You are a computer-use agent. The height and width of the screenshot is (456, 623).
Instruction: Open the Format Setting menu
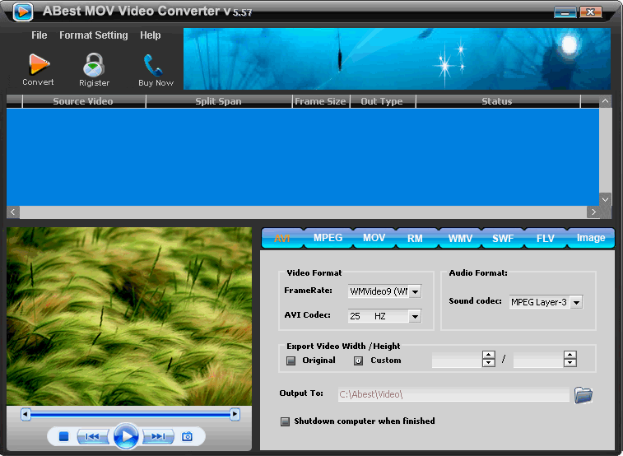pos(94,35)
